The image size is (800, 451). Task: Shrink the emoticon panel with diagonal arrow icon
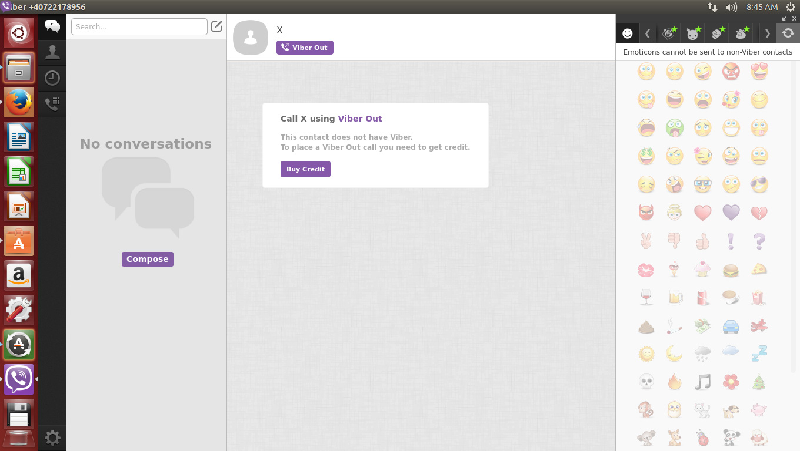(785, 19)
